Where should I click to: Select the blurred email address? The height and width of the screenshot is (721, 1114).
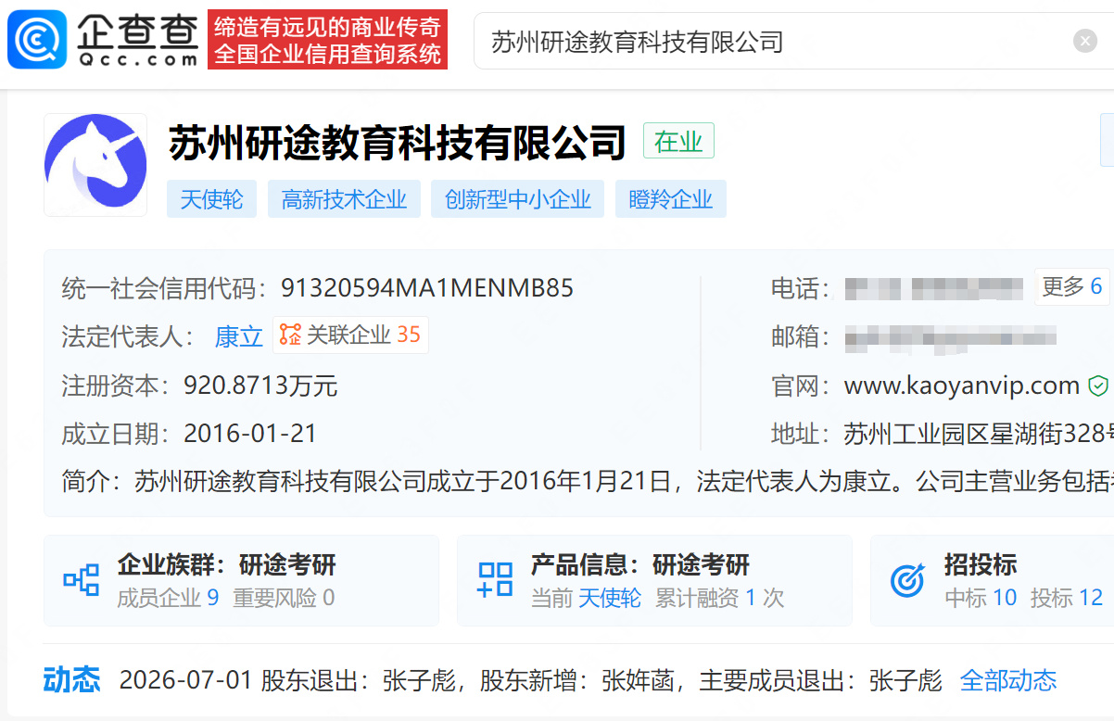951,336
